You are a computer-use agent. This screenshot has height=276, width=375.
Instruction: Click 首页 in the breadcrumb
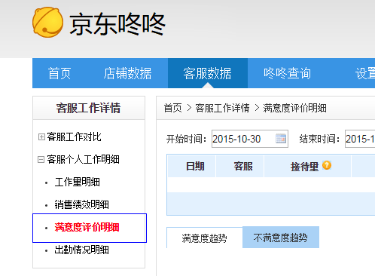172,108
